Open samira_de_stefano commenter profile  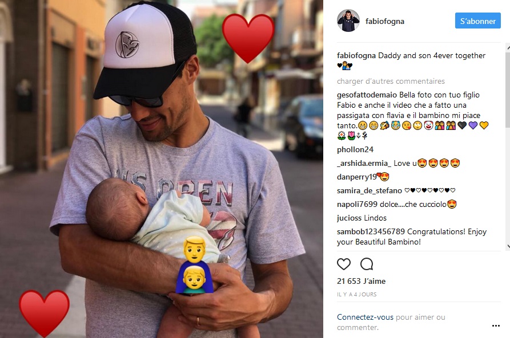click(370, 190)
